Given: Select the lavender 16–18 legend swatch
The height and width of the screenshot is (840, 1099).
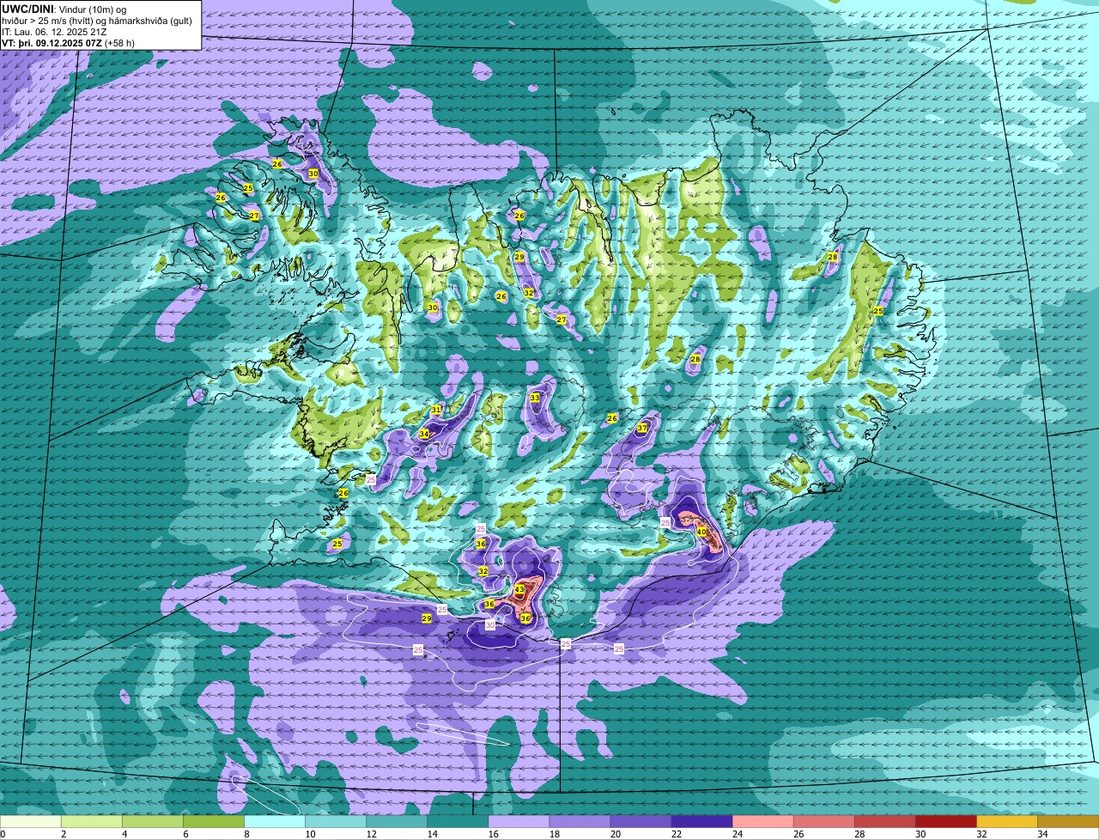Looking at the screenshot, I should (x=519, y=822).
